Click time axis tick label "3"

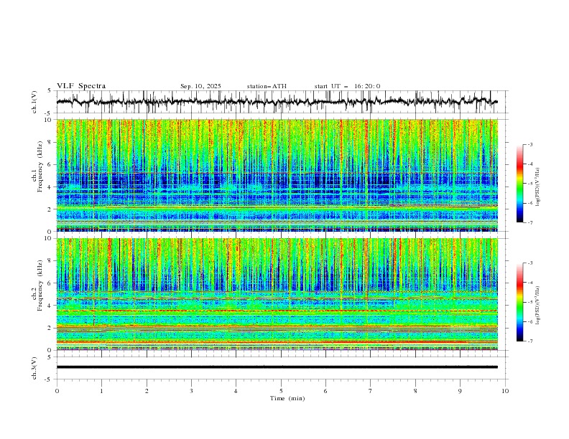(191, 391)
